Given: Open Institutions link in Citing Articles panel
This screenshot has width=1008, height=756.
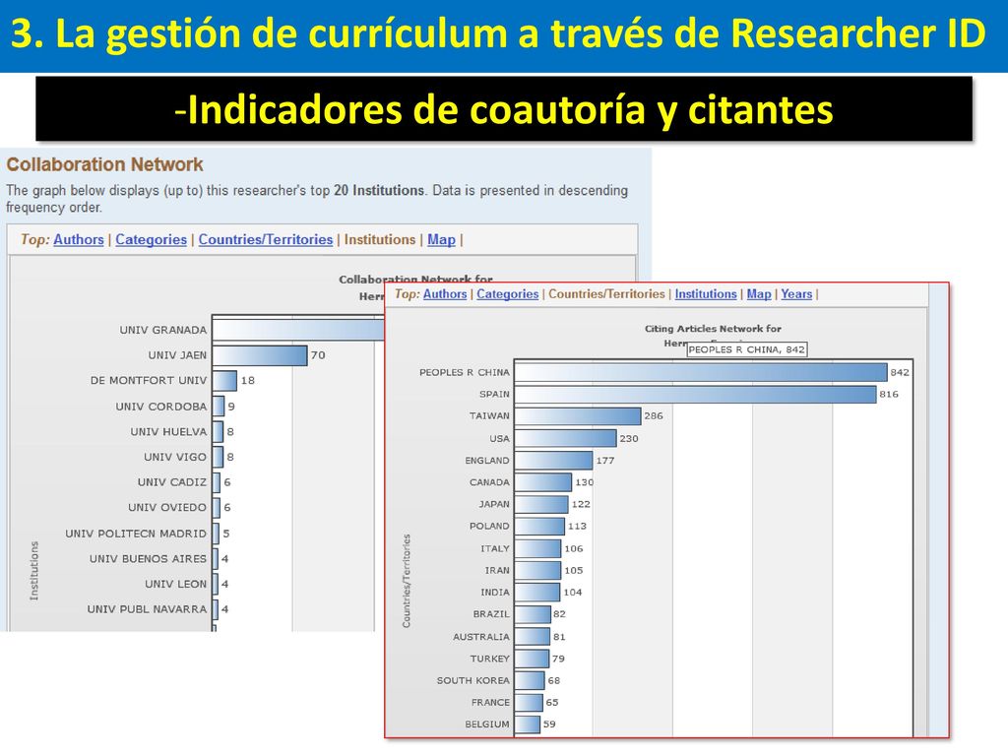Looking at the screenshot, I should pos(705,293).
